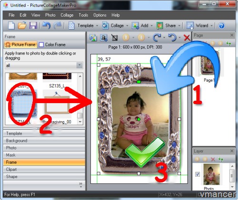This screenshot has height=200, width=238.
Task: Click the Template toolbar icon
Action: coord(71,25)
